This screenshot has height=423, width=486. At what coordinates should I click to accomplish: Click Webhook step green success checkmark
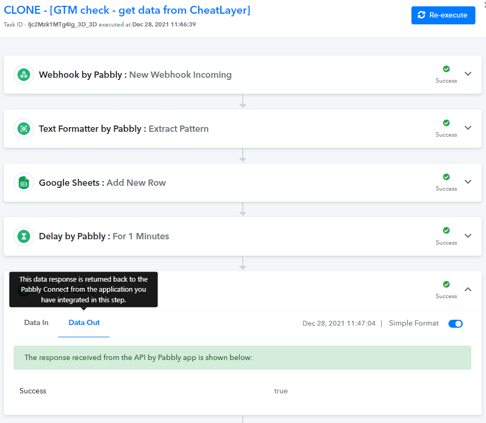pyautogui.click(x=446, y=69)
